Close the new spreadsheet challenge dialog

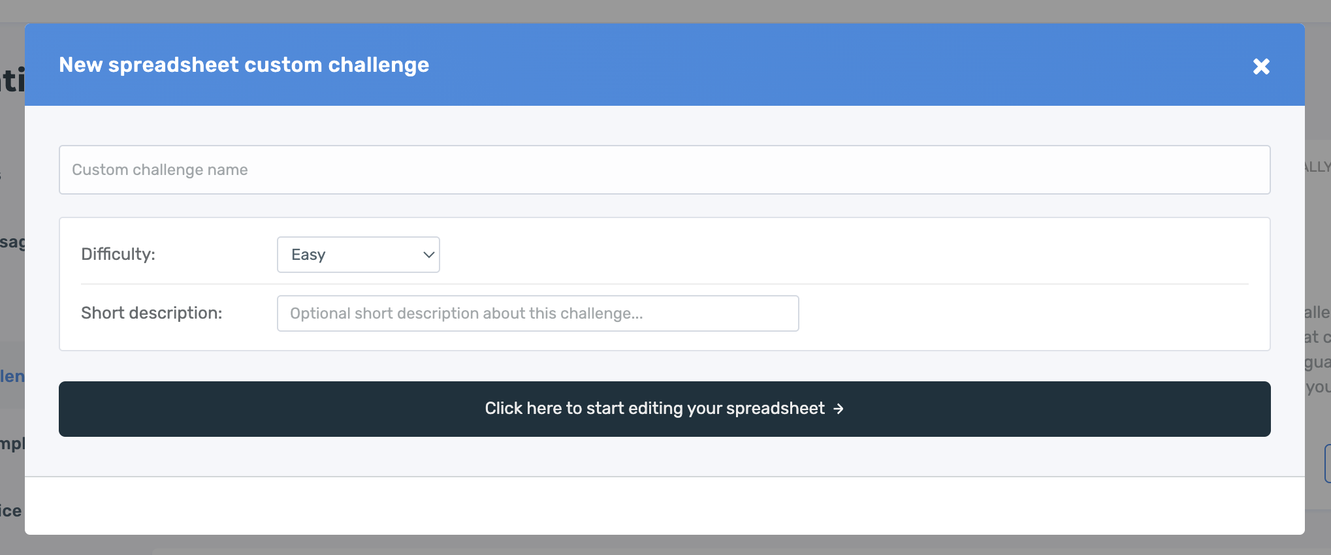[x=1261, y=66]
